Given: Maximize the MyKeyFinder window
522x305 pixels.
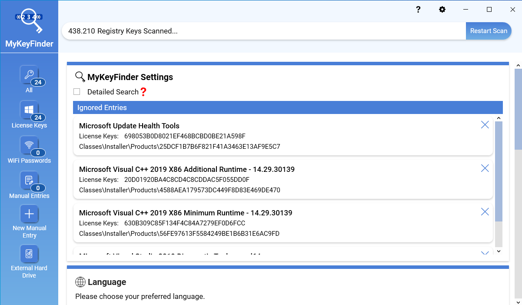Looking at the screenshot, I should click(x=489, y=10).
